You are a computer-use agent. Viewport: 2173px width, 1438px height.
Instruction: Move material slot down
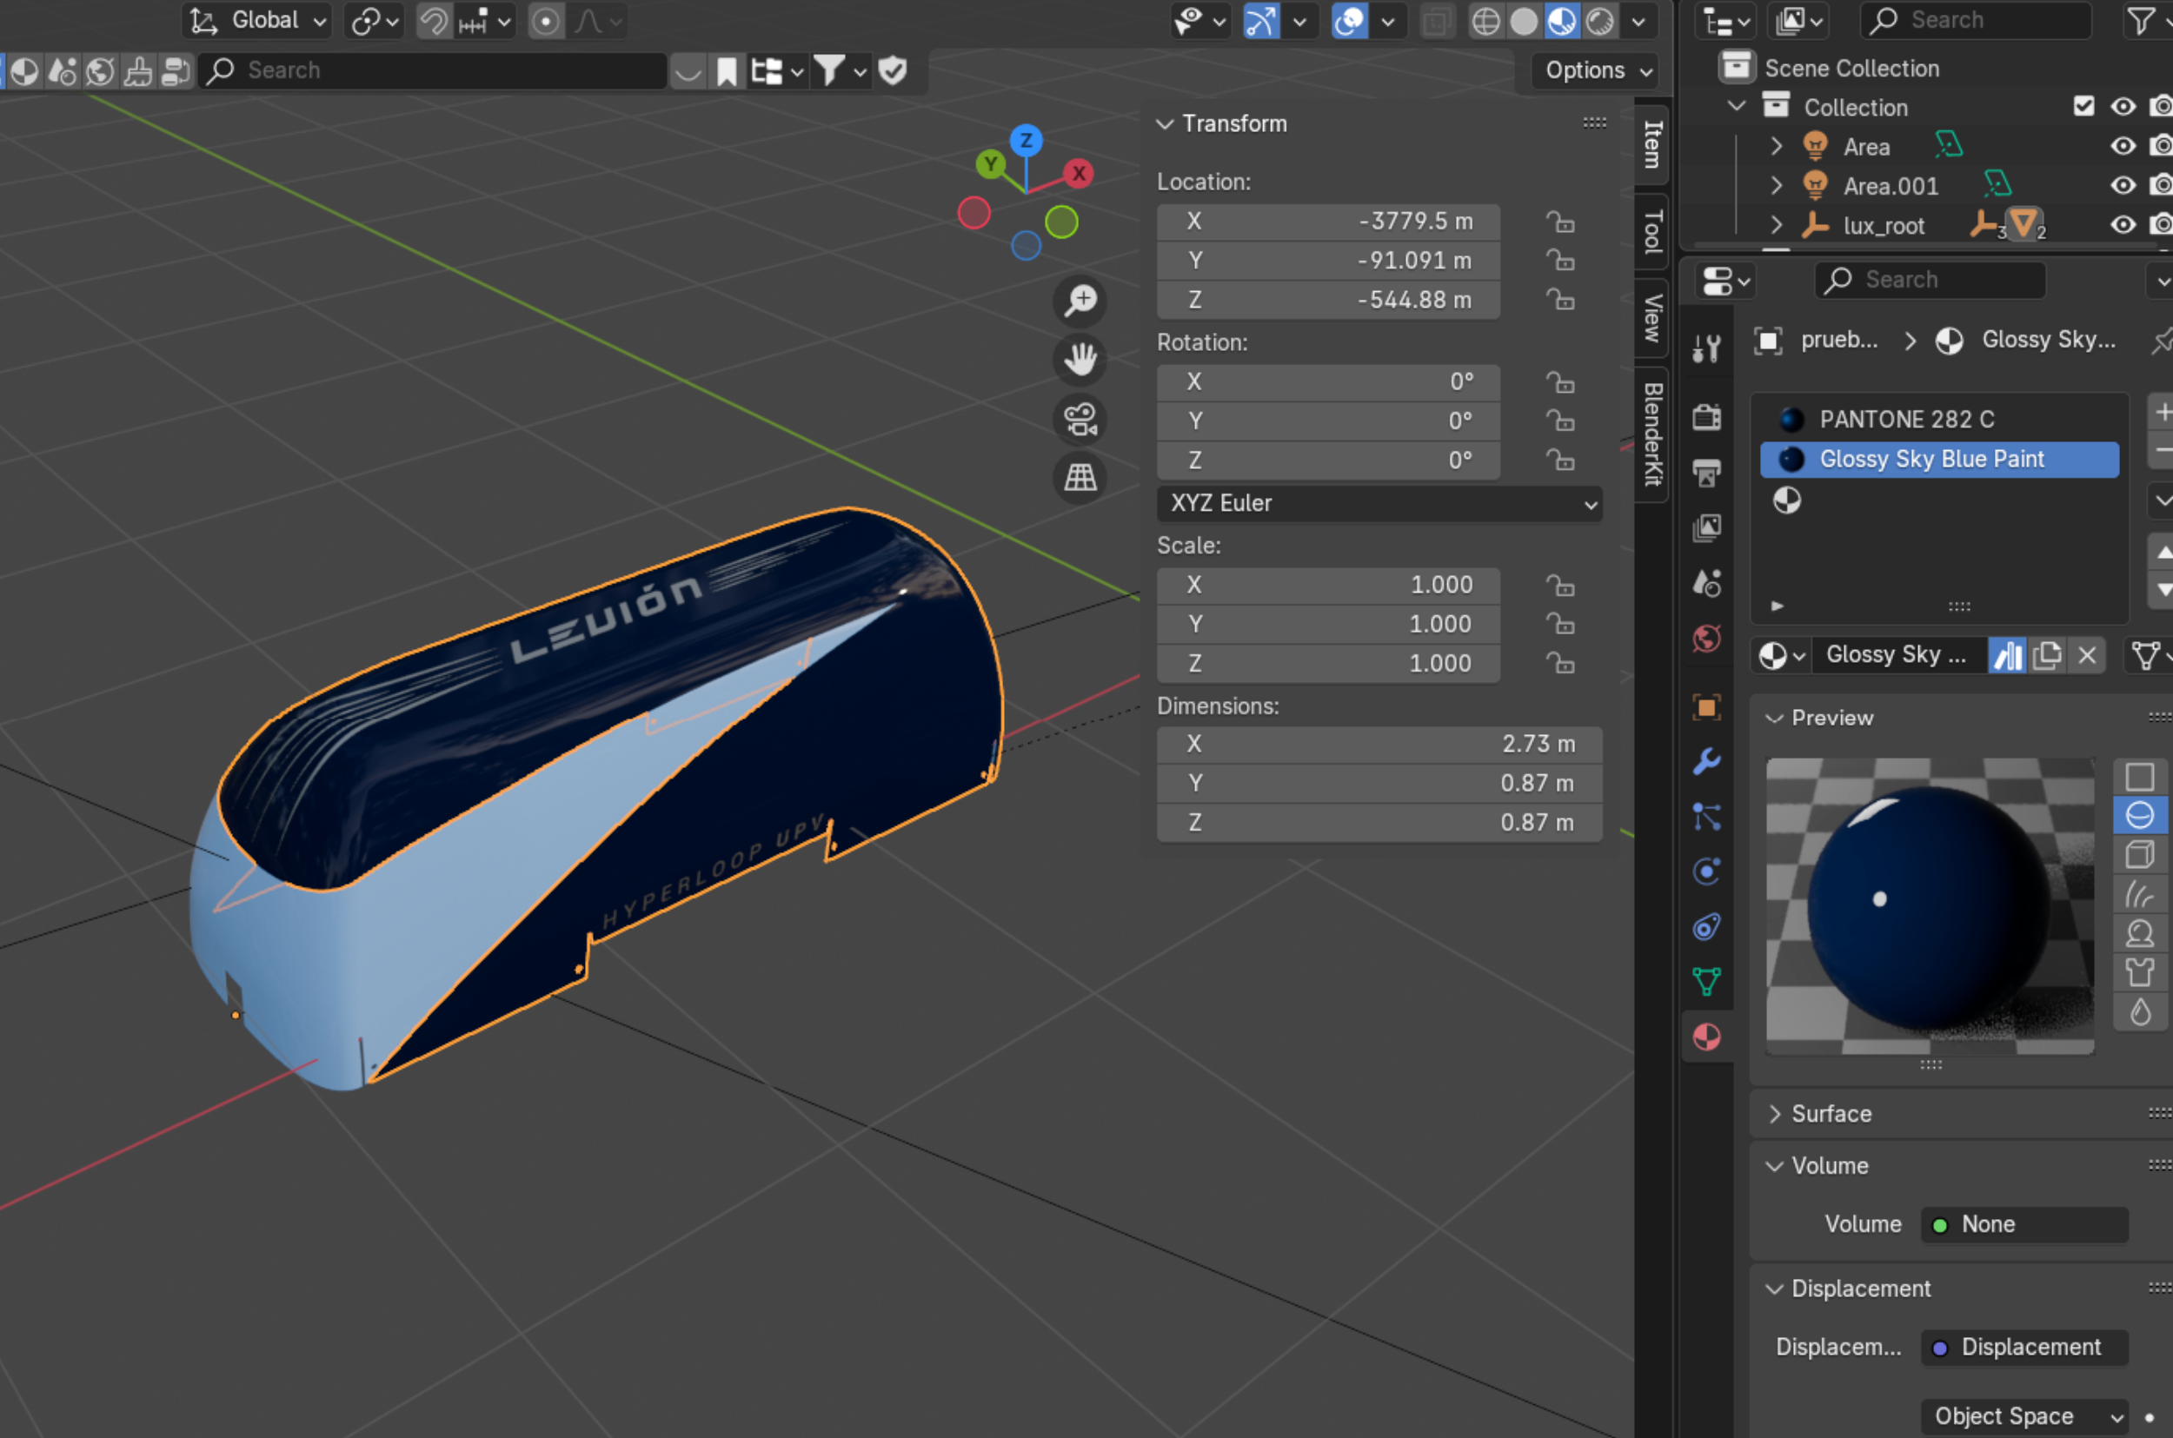point(2162,590)
